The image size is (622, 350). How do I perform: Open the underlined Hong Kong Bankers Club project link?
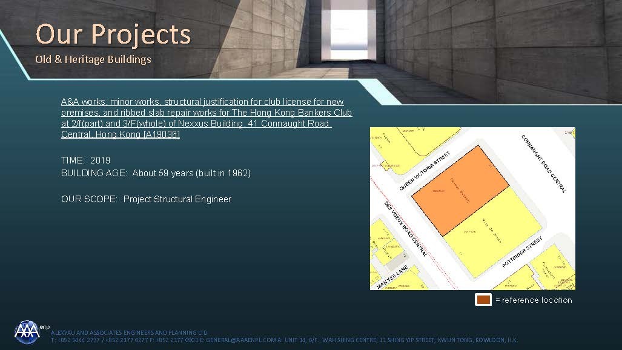206,118
